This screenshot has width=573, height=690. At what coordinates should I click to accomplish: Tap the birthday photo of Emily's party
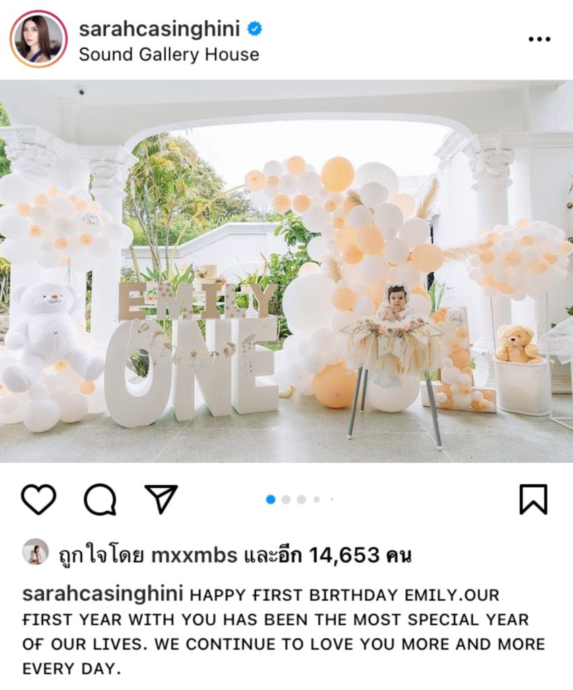286,271
